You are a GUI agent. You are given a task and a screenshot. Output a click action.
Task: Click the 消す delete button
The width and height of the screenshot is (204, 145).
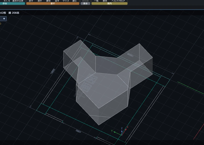(40, 1)
